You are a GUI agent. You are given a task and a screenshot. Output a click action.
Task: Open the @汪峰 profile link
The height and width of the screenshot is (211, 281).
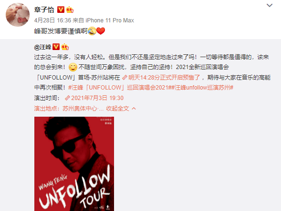point(42,47)
